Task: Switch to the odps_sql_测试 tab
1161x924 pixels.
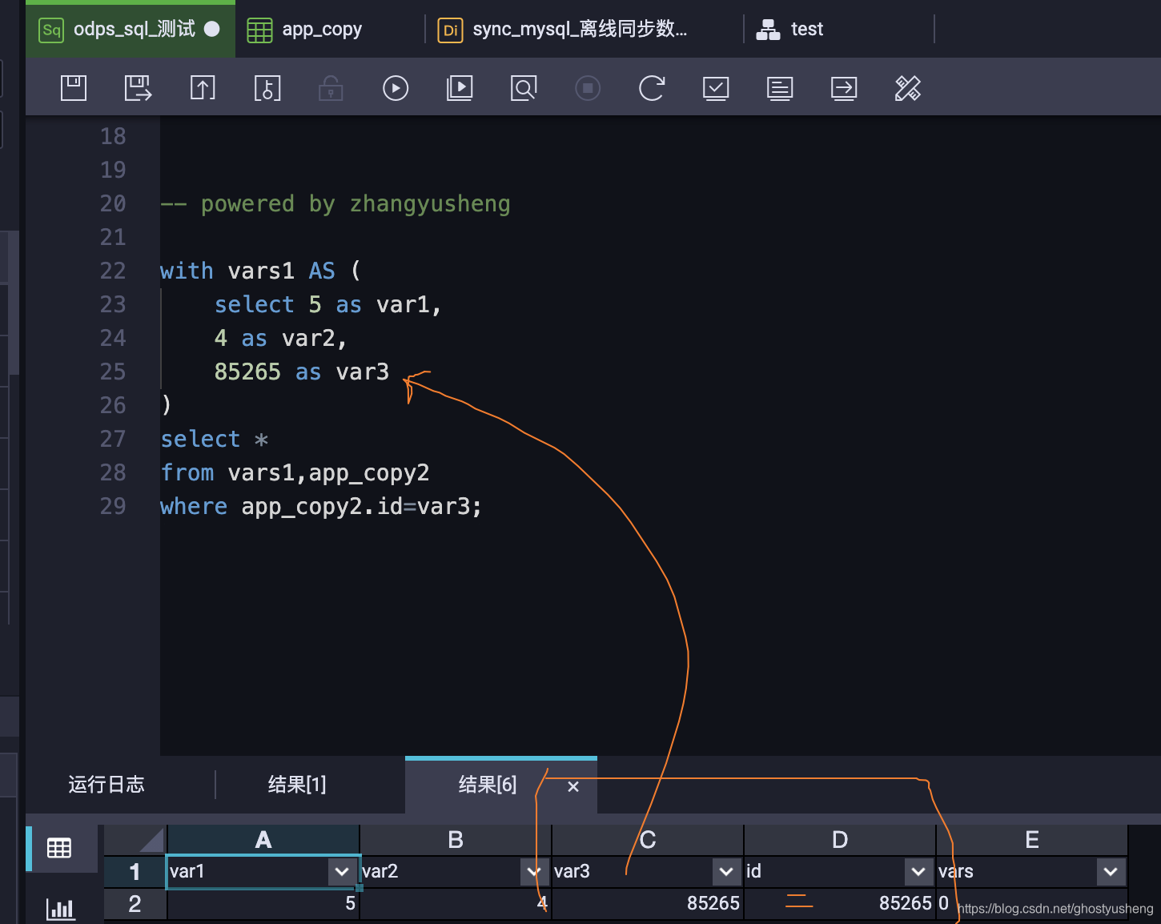Action: (x=131, y=30)
